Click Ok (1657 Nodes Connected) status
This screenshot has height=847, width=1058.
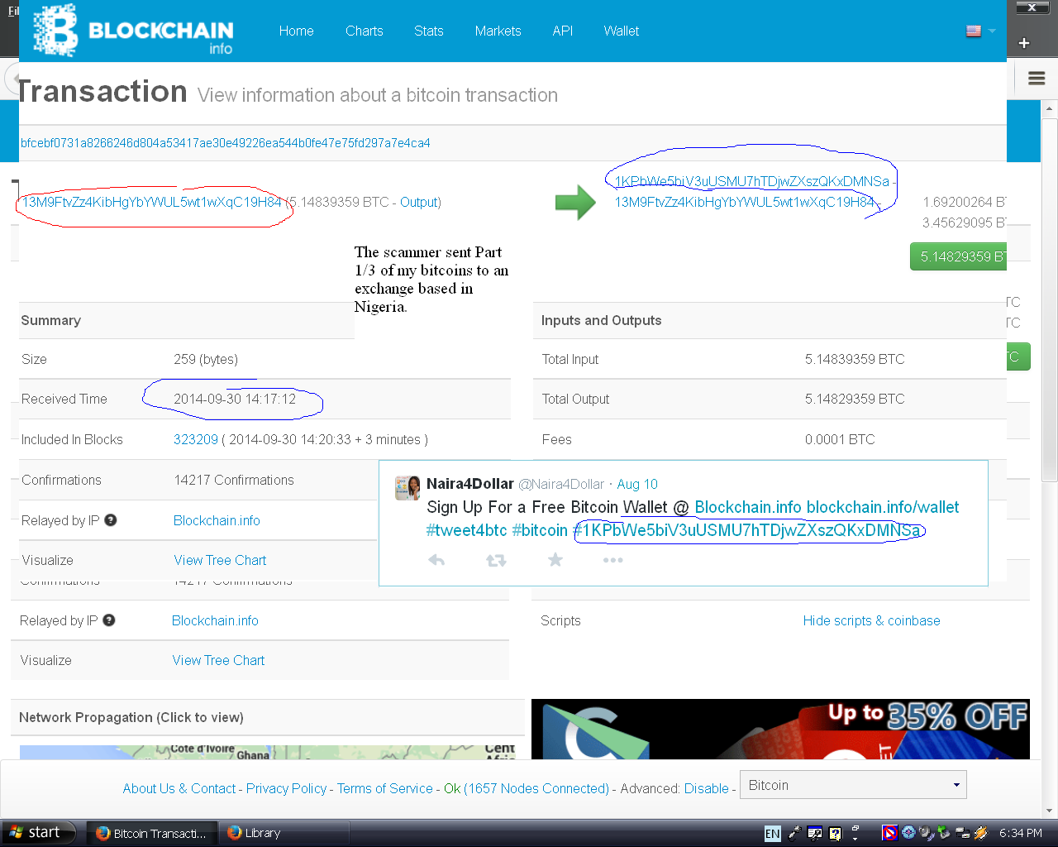click(527, 788)
